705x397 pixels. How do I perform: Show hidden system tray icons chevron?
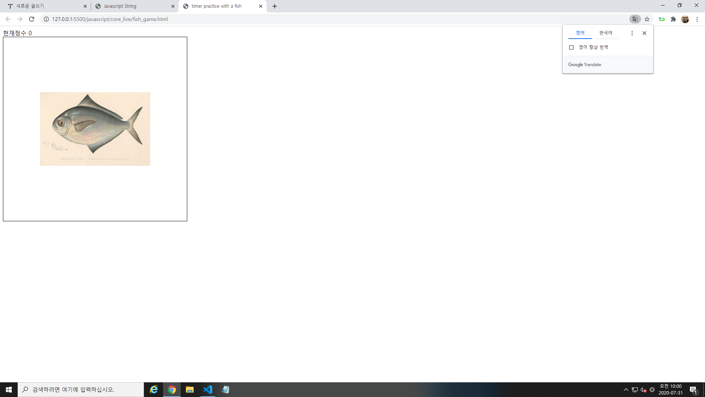[x=626, y=390]
